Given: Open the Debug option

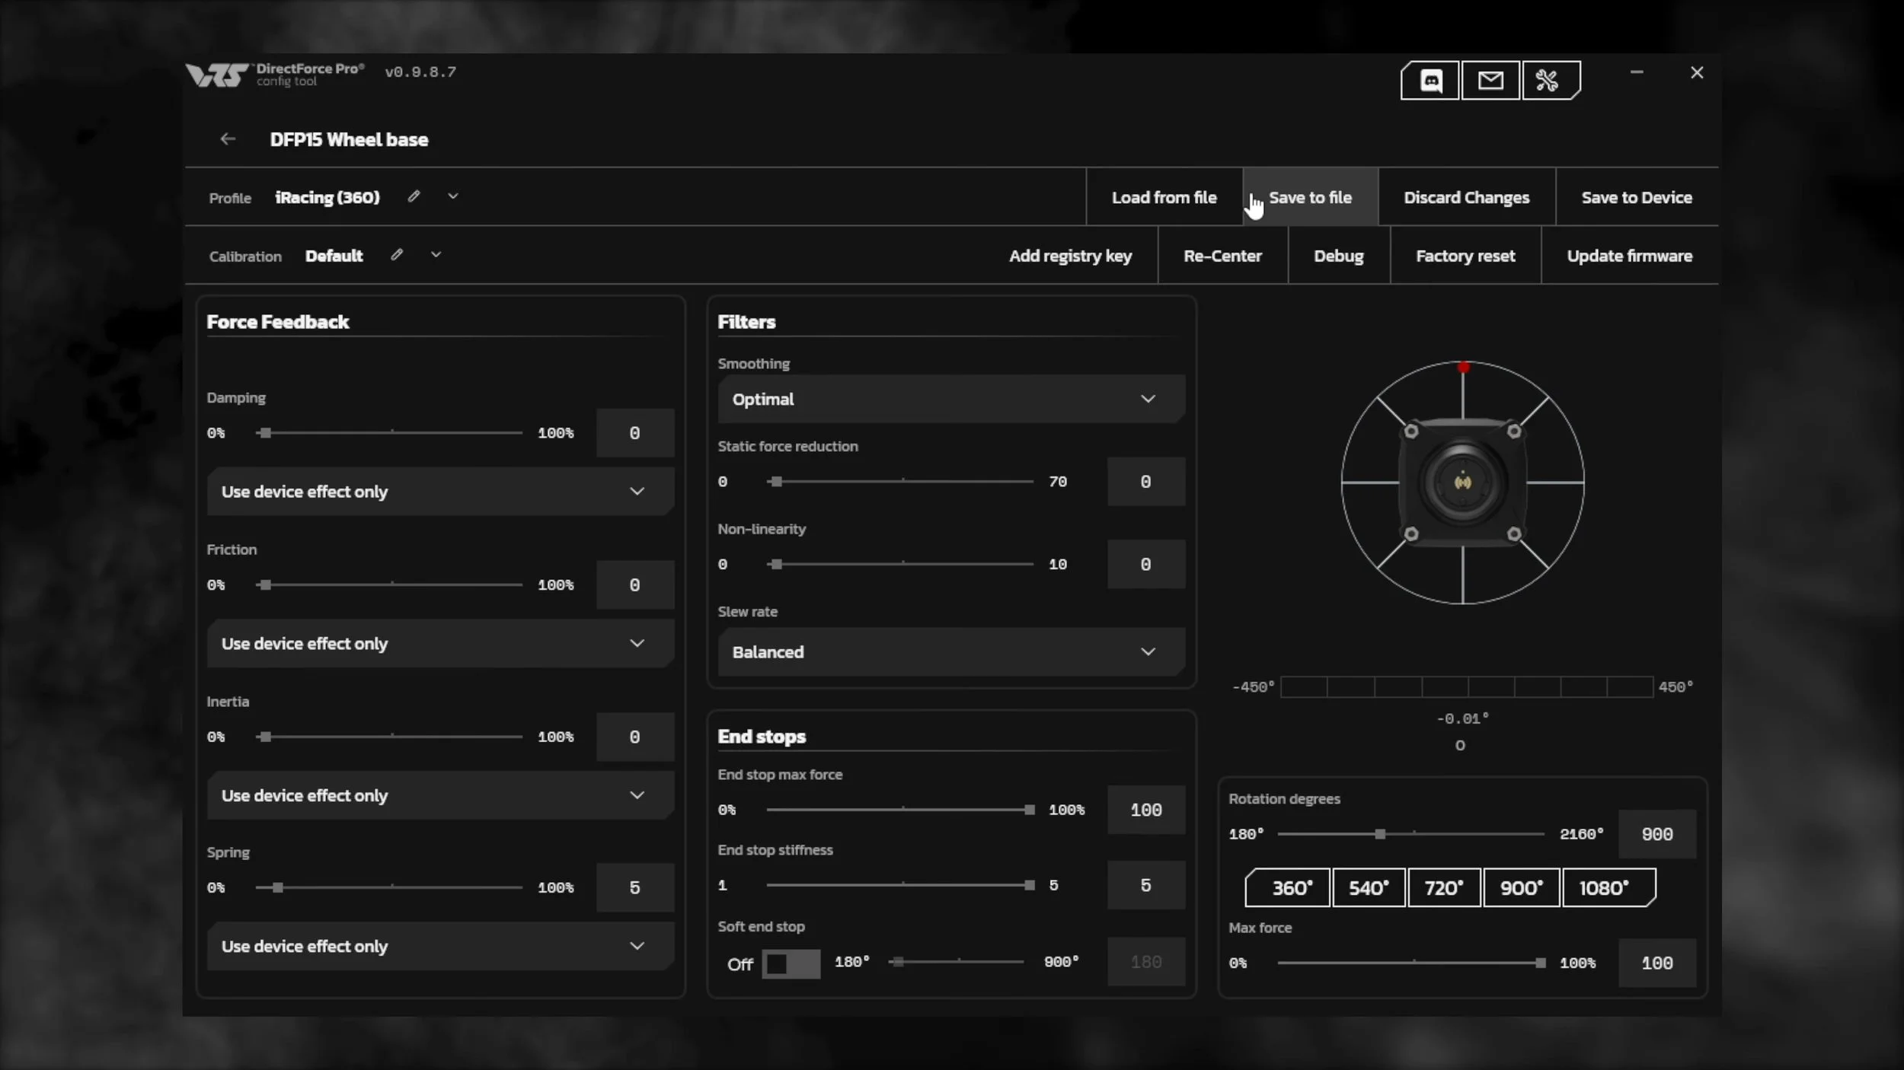Looking at the screenshot, I should pos(1338,256).
